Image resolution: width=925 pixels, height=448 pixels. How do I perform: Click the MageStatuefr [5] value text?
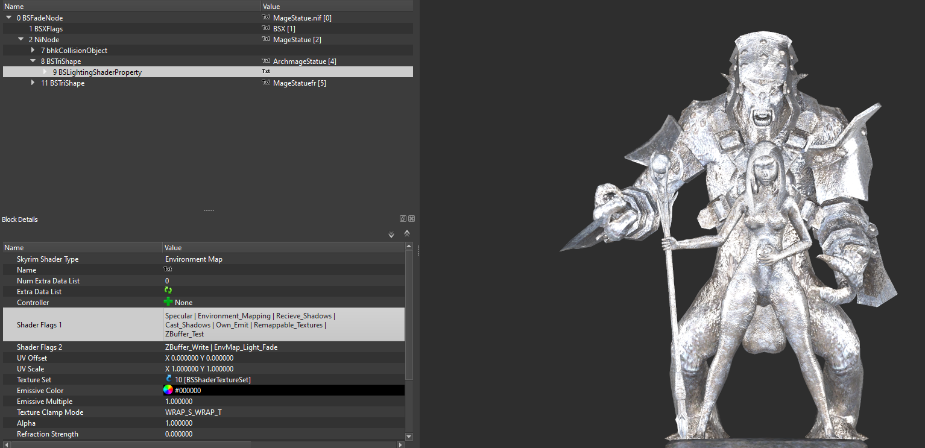point(299,83)
